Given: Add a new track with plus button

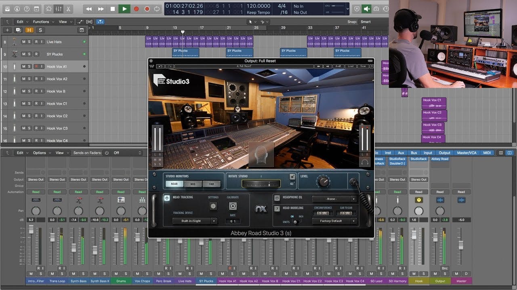Looking at the screenshot, I should 7,30.
